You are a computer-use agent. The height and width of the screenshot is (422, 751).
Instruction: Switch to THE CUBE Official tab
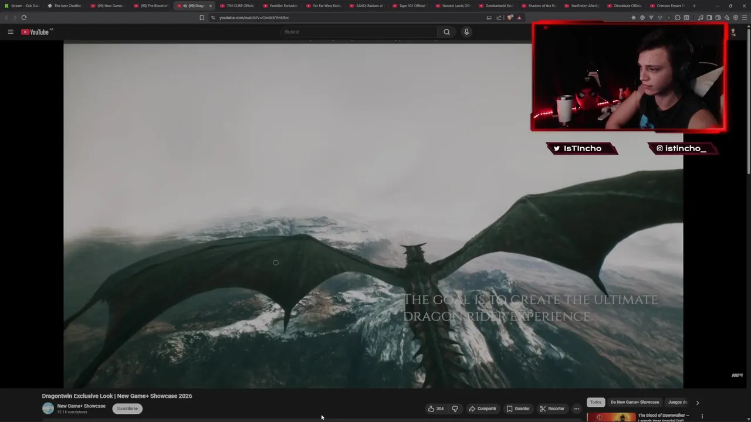237,6
